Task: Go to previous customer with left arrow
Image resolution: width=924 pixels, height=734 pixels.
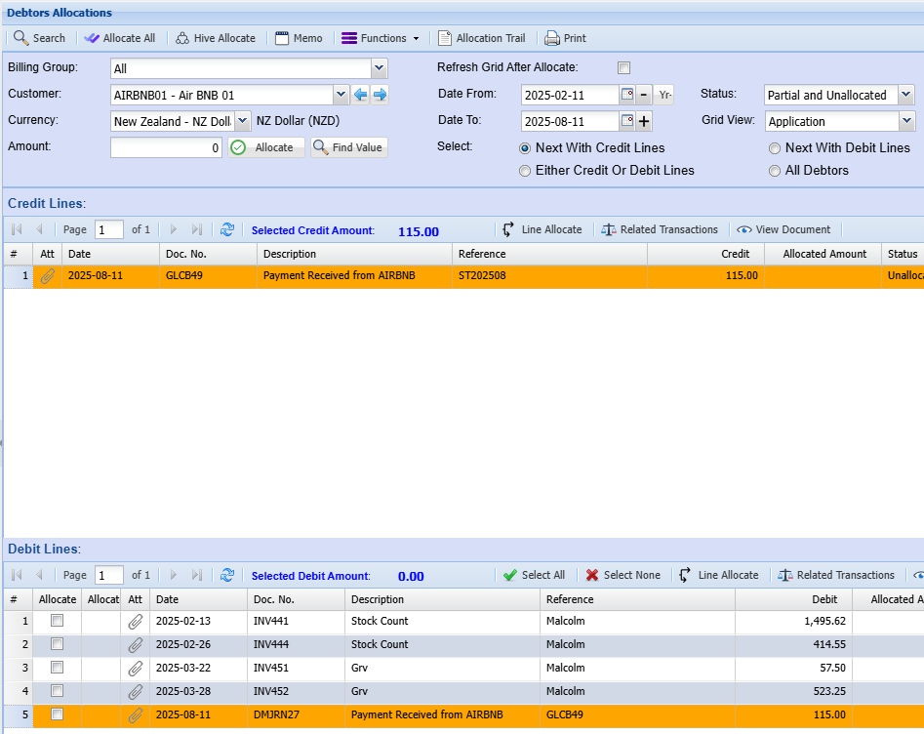Action: click(x=360, y=95)
